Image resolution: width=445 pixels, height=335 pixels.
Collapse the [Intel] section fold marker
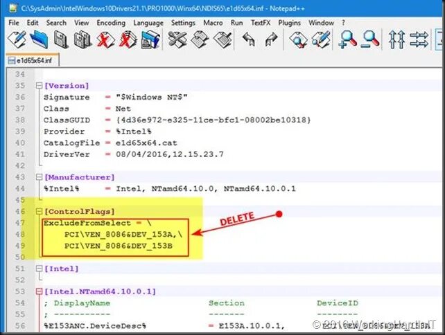click(39, 269)
